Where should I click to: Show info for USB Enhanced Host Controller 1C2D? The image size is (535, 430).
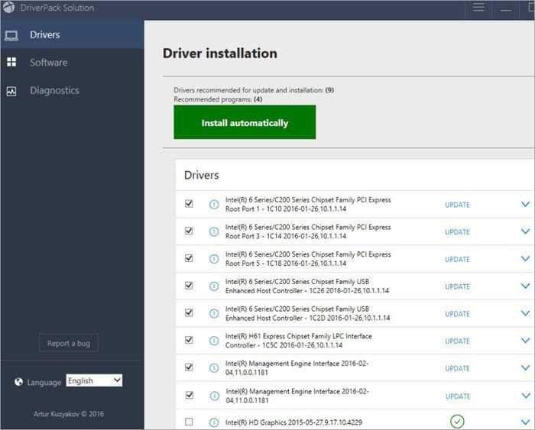coord(214,313)
